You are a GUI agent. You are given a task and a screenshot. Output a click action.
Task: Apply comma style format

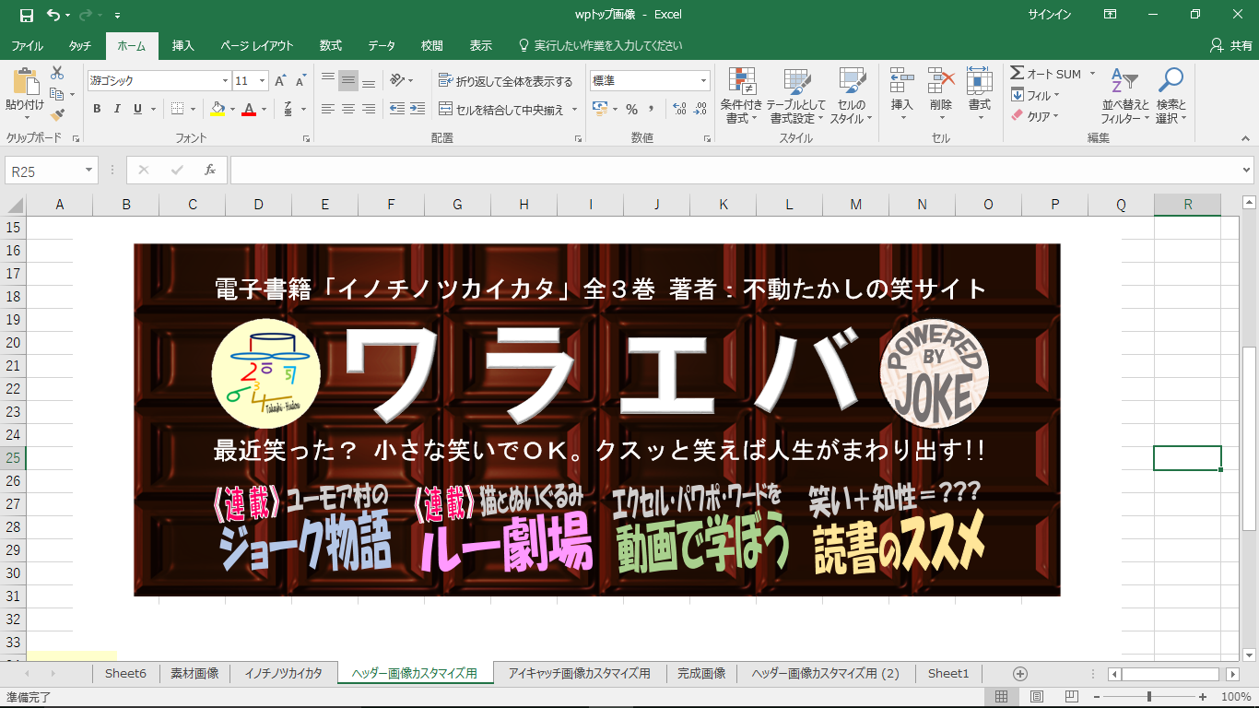[652, 109]
